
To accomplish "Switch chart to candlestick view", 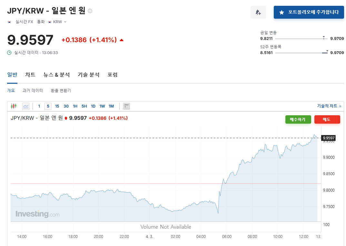I will (x=14, y=106).
